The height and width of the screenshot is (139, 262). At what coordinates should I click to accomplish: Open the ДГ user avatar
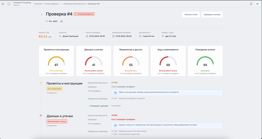(x=257, y=4)
